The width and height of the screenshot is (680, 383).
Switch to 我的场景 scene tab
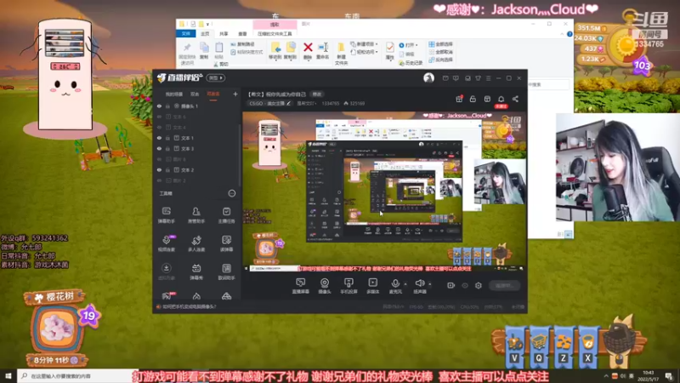(174, 94)
